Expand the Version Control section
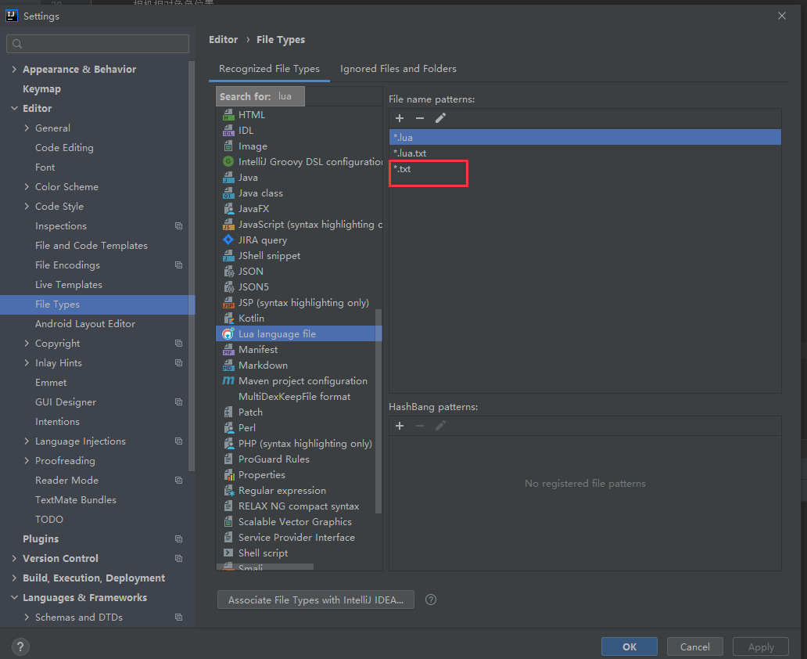This screenshot has width=807, height=659. pyautogui.click(x=14, y=559)
